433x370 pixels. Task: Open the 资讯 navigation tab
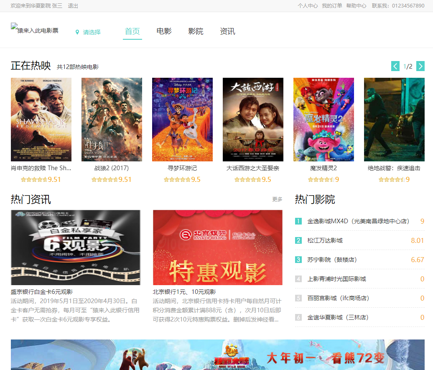pos(227,31)
